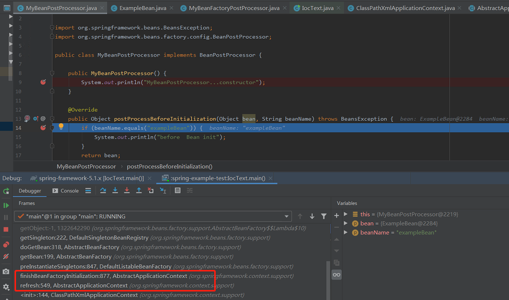This screenshot has width=509, height=300.
Task: Click the Trace Current Stream Chain icon
Action: (190, 191)
